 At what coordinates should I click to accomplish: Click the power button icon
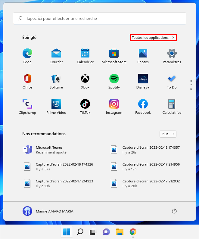[x=174, y=211]
